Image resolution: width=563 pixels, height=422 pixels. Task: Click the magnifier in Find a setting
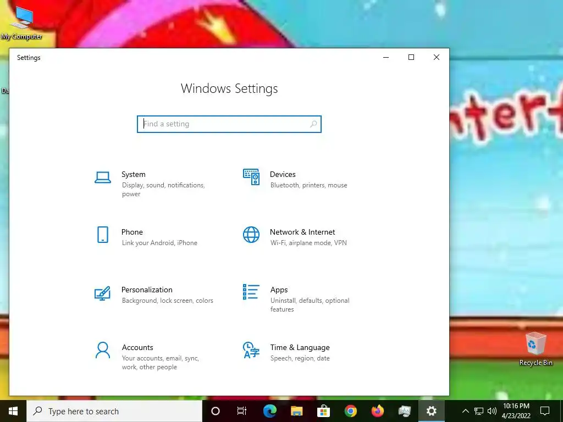pyautogui.click(x=313, y=124)
